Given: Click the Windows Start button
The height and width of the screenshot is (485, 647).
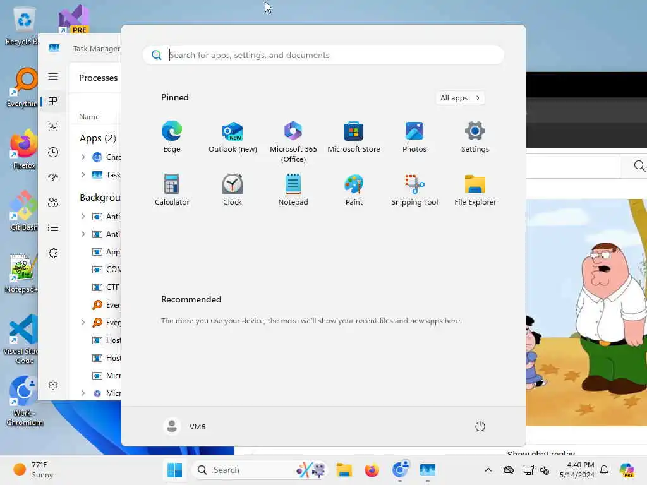Looking at the screenshot, I should click(174, 470).
